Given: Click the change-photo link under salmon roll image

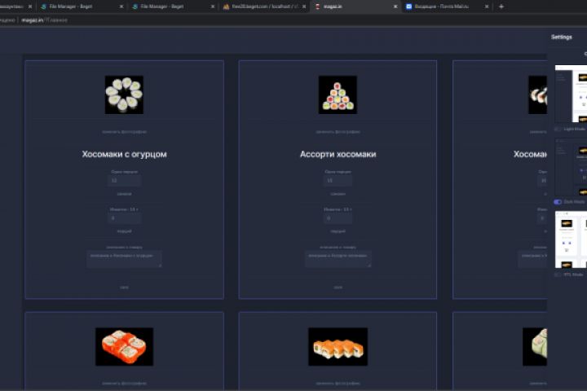Looking at the screenshot, I should coord(338,383).
